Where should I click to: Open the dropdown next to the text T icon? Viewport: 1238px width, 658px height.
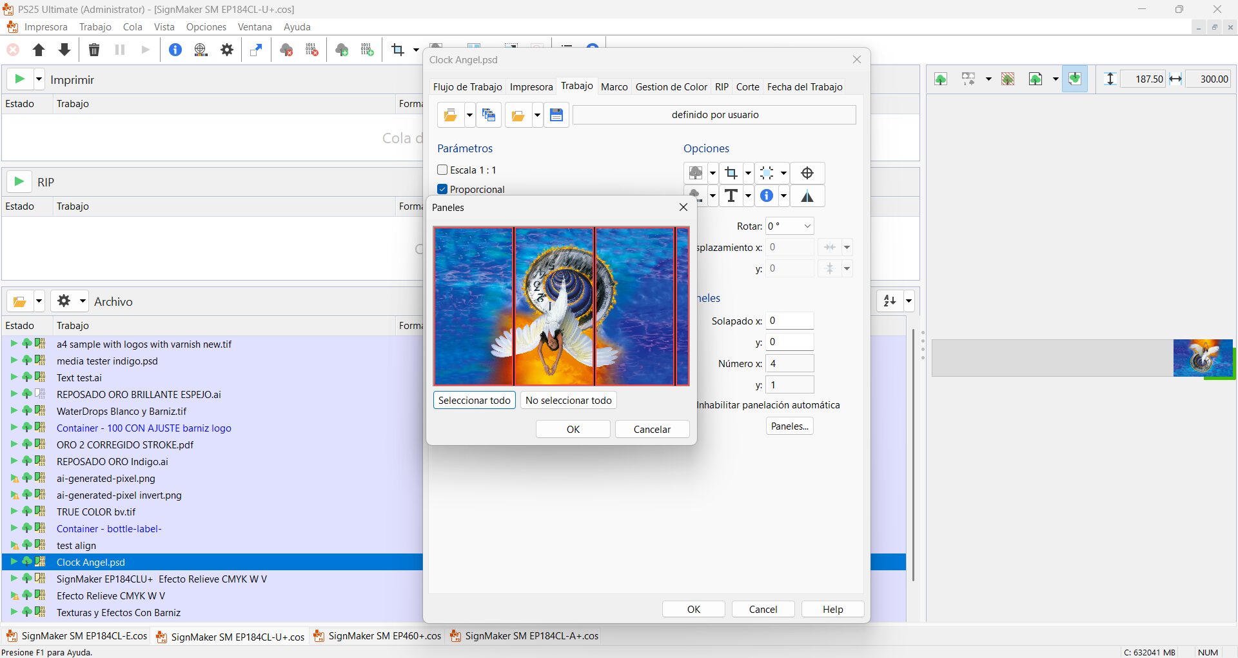748,196
